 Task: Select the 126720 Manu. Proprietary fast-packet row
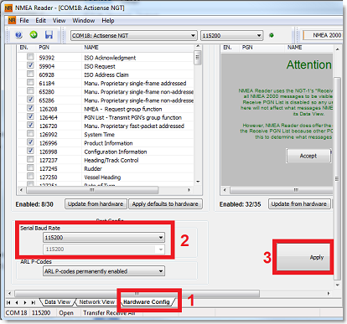pos(106,126)
